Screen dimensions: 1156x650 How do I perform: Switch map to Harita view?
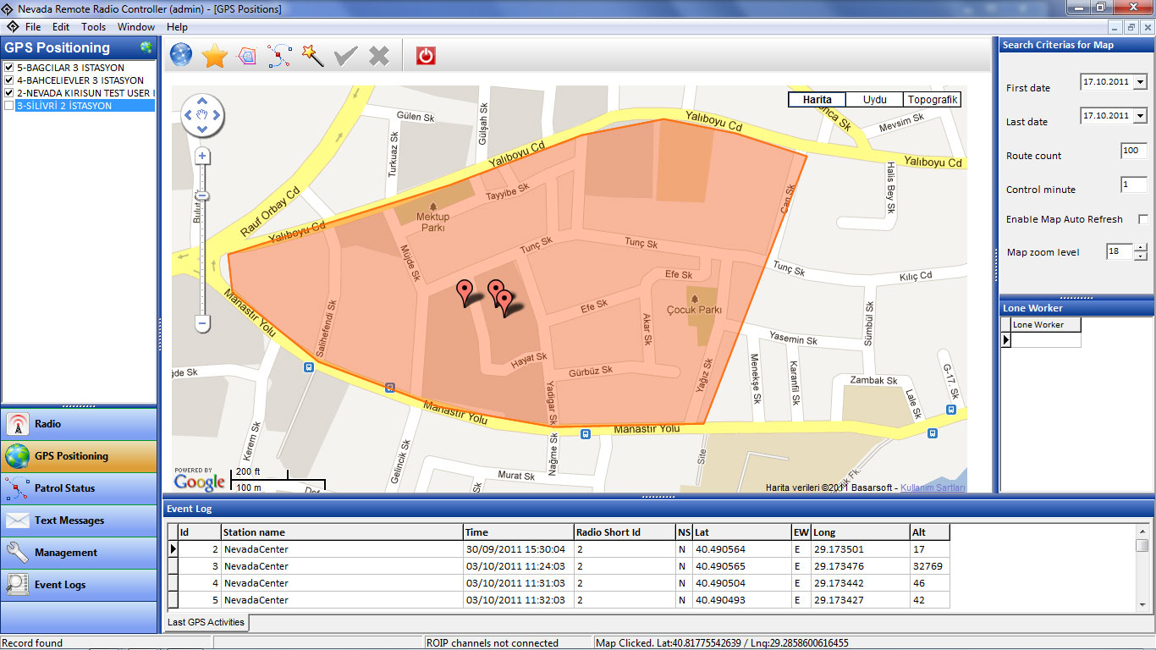tap(817, 99)
